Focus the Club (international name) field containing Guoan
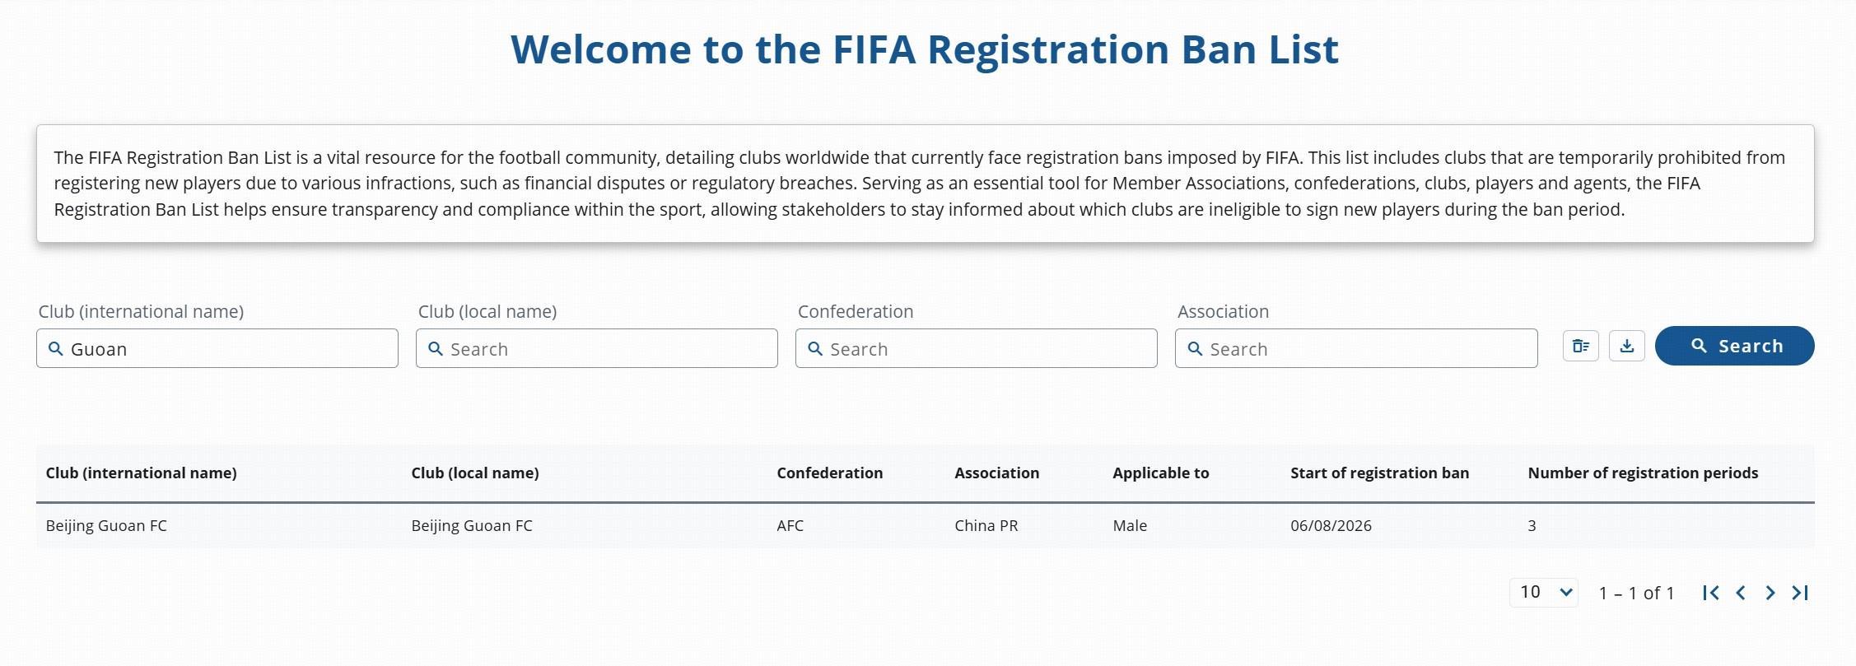Image resolution: width=1856 pixels, height=666 pixels. (x=217, y=348)
